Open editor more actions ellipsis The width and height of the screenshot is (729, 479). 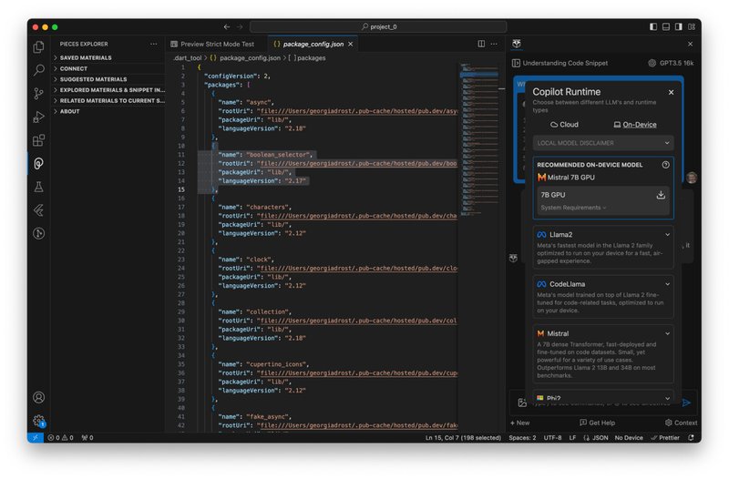tap(494, 44)
